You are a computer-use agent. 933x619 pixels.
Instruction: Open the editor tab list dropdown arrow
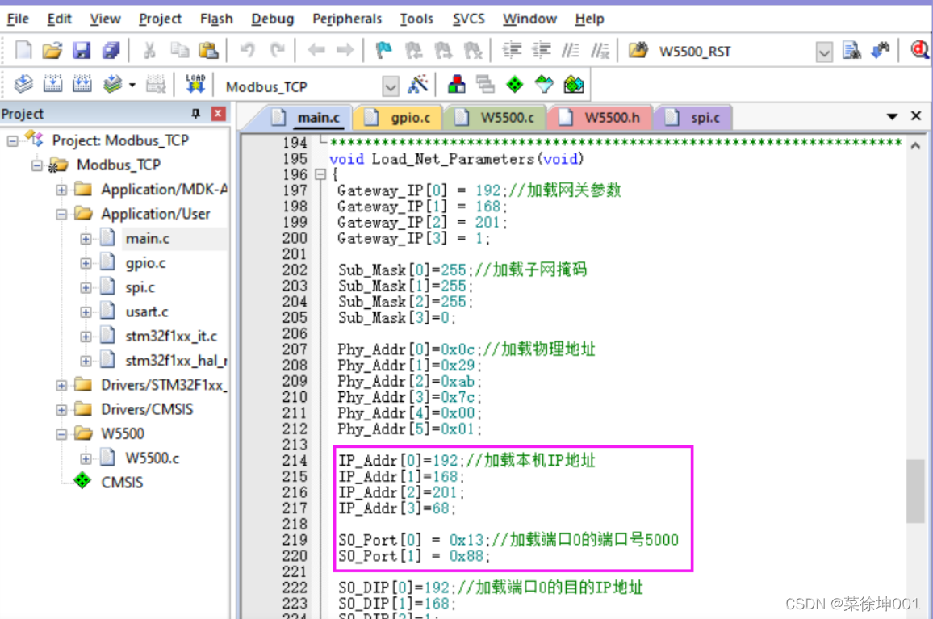tap(892, 116)
